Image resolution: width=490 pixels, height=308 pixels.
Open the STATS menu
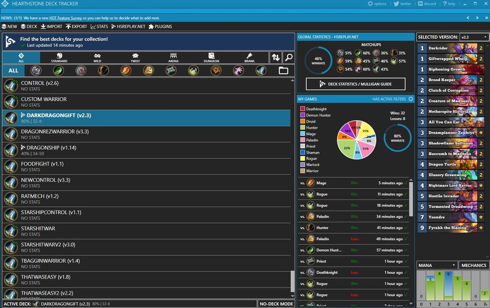pos(99,26)
